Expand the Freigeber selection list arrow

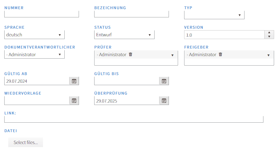point(268,55)
